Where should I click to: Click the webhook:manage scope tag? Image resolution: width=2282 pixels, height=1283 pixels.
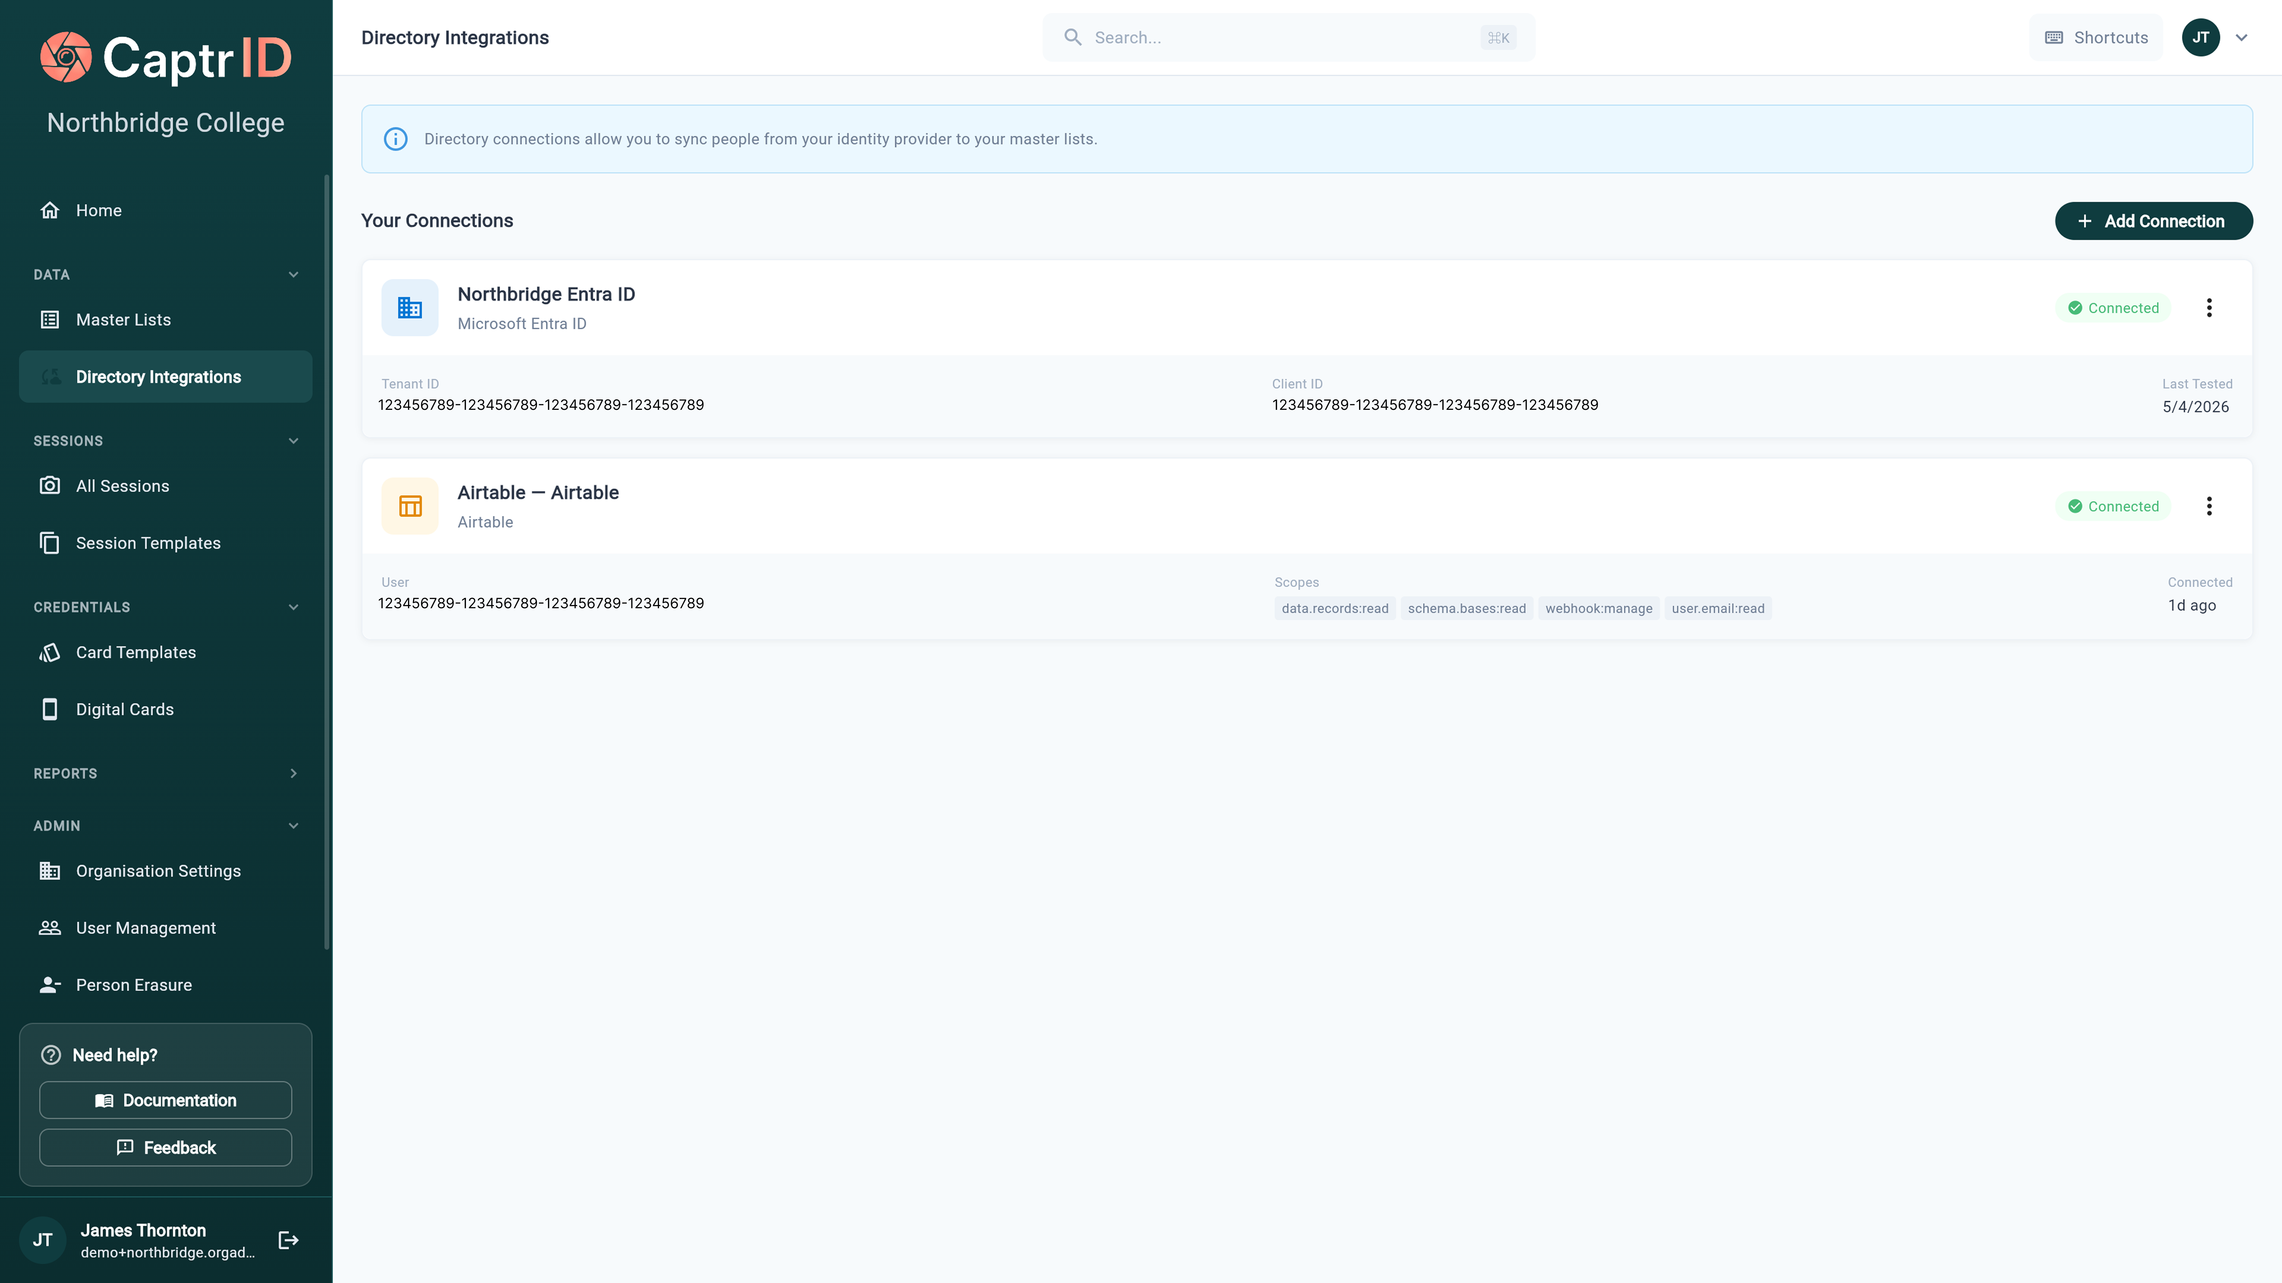click(1599, 608)
